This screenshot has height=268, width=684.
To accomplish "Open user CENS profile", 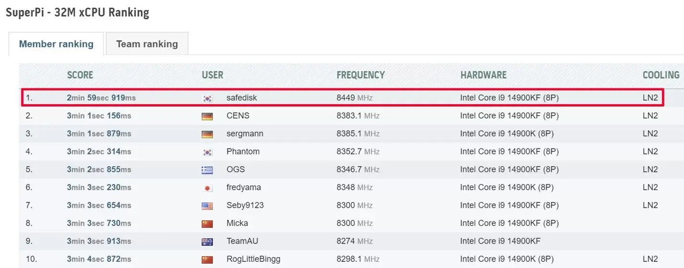I will 238,116.
